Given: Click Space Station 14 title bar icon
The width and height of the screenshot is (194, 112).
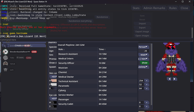Looking at the screenshot, I should [2, 2].
